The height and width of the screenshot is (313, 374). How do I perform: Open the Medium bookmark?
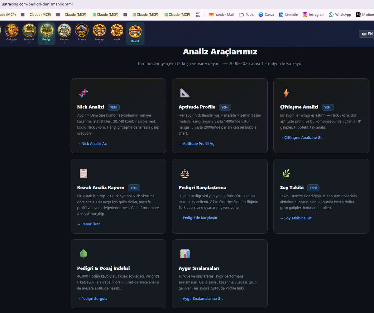coord(365,15)
